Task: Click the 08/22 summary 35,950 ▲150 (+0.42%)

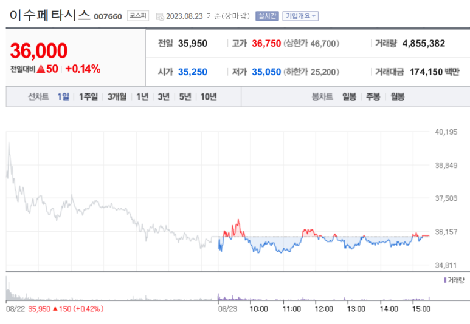Action: pos(66,309)
